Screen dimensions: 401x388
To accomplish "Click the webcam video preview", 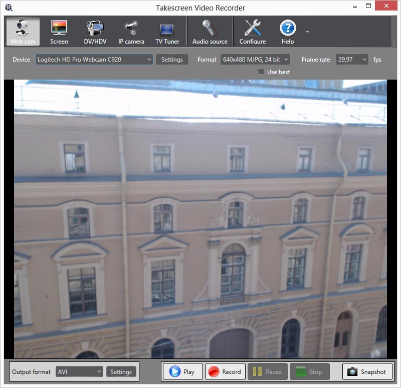I will click(200, 219).
